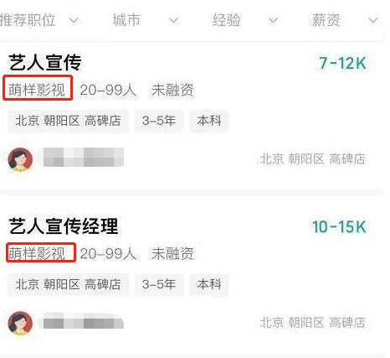Open the 艺人宣传经理 job title
Viewport: 390px width, 358px height.
(64, 226)
